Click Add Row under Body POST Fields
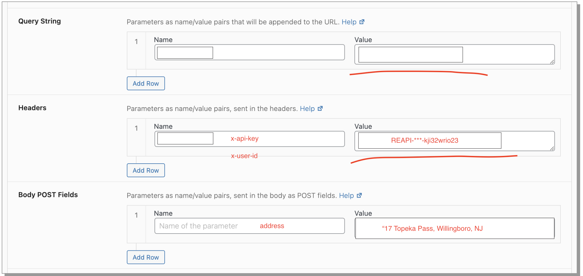The image size is (583, 276). click(x=146, y=257)
